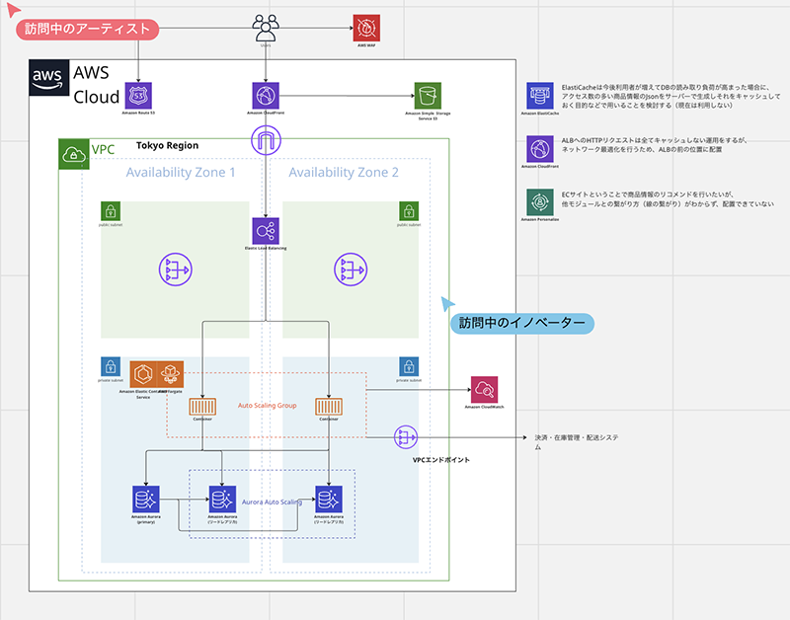790x620 pixels.
Task: Click the 訪問中のイノベーター cursor label
Action: point(522,323)
